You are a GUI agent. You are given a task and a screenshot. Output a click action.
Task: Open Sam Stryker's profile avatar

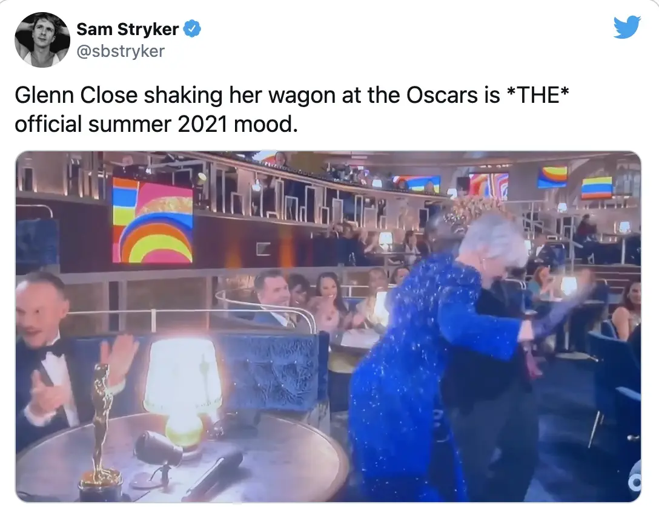pos(42,39)
